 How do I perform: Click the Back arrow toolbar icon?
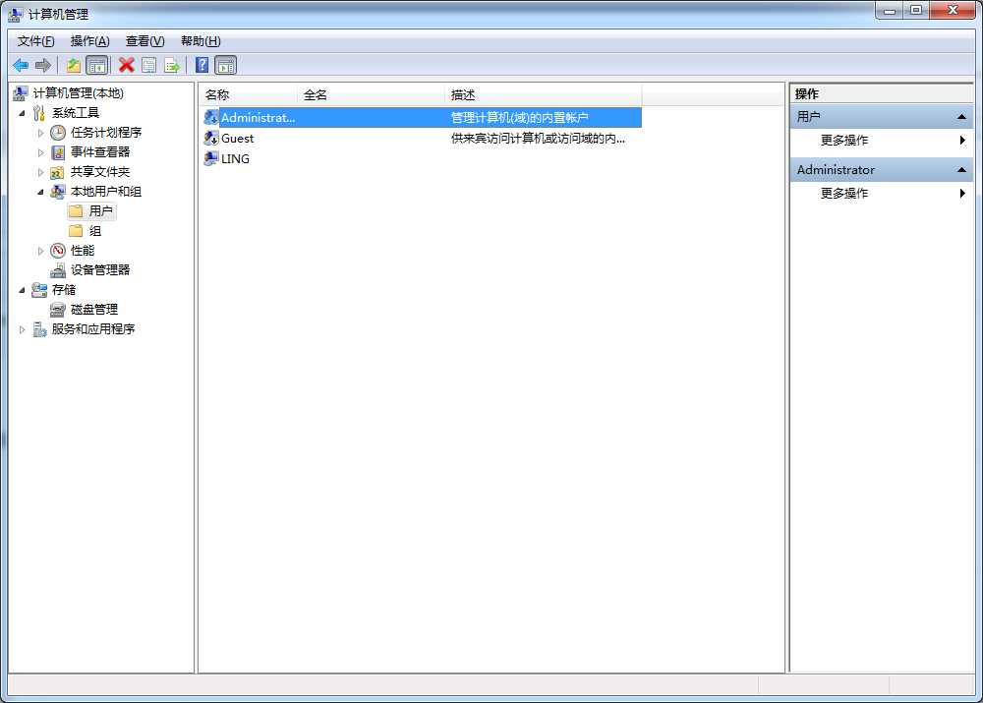[21, 65]
